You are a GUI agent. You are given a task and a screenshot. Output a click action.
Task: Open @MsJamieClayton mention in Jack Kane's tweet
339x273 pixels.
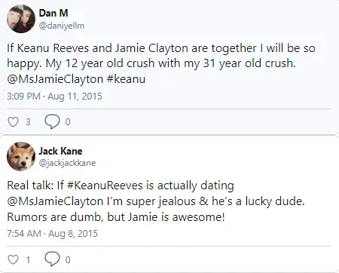(55, 201)
